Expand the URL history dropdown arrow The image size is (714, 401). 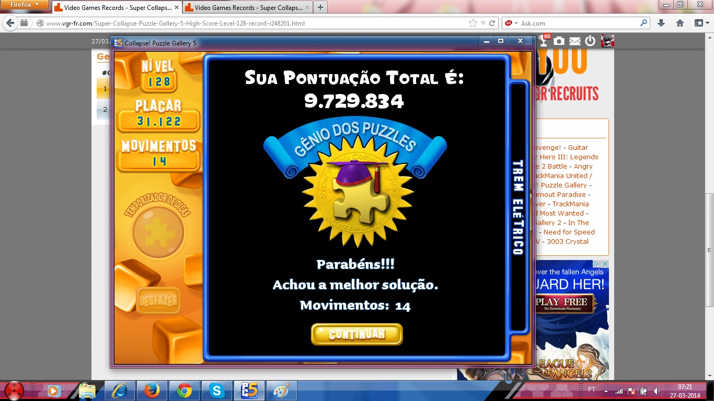pyautogui.click(x=483, y=23)
